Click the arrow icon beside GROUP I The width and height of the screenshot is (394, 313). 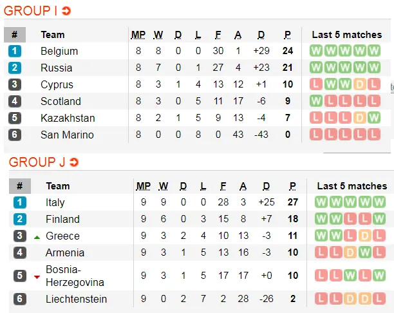(x=66, y=11)
